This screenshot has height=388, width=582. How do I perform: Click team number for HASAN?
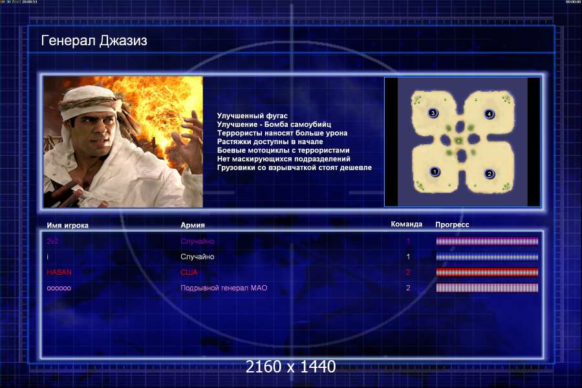pos(408,272)
